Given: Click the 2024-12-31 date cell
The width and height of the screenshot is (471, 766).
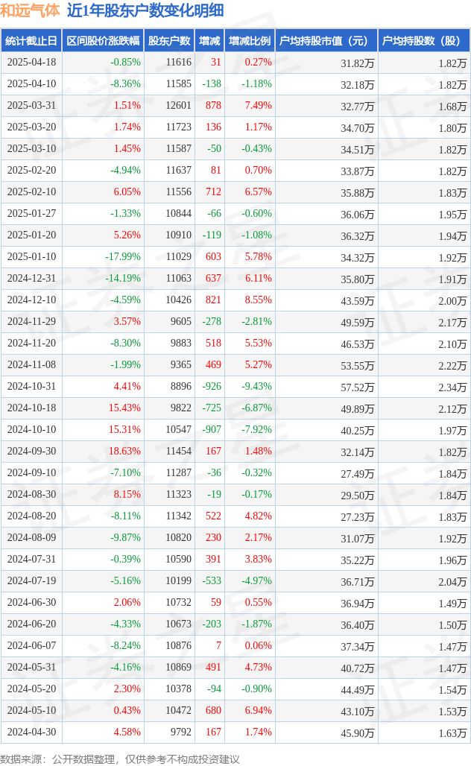Looking at the screenshot, I should [32, 278].
